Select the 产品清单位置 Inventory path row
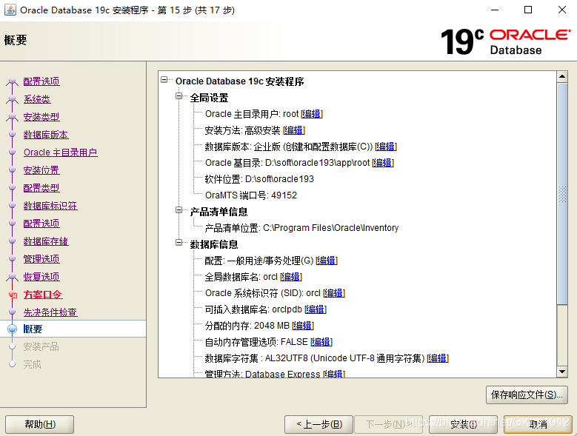The image size is (577, 436). click(x=301, y=228)
